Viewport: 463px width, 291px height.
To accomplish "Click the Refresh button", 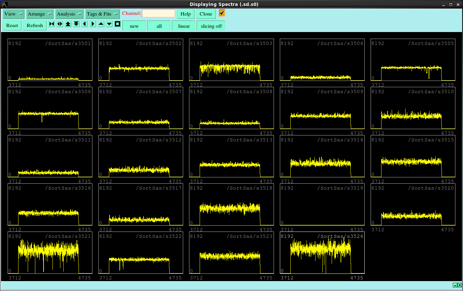I will (35, 25).
